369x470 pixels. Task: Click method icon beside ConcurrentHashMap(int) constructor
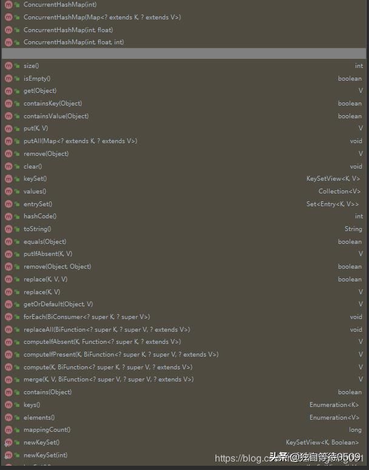(8, 4)
